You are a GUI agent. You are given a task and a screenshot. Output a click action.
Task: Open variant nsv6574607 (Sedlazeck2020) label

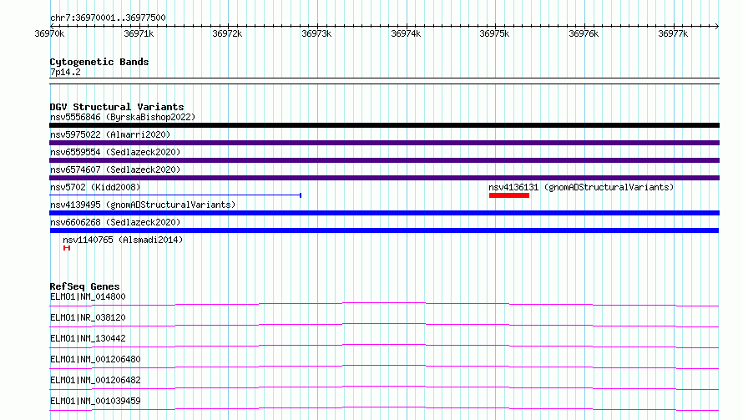coord(115,170)
